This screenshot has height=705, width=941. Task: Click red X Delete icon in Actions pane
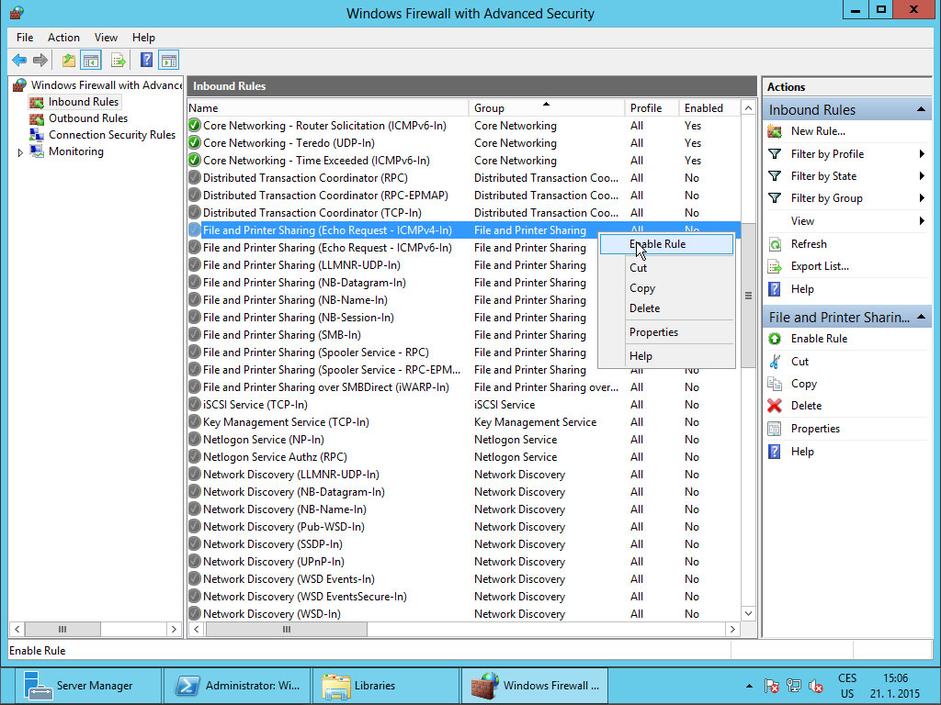coord(775,406)
